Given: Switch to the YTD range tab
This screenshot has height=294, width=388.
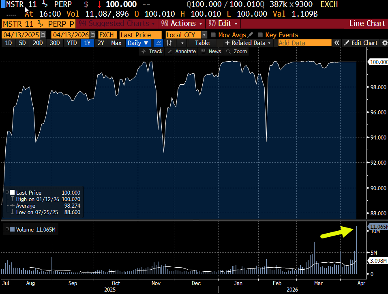Looking at the screenshot, I should pos(72,43).
